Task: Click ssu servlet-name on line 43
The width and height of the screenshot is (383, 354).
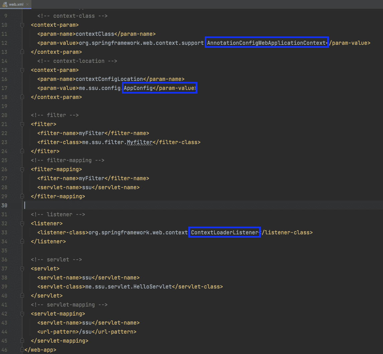Action: point(87,323)
